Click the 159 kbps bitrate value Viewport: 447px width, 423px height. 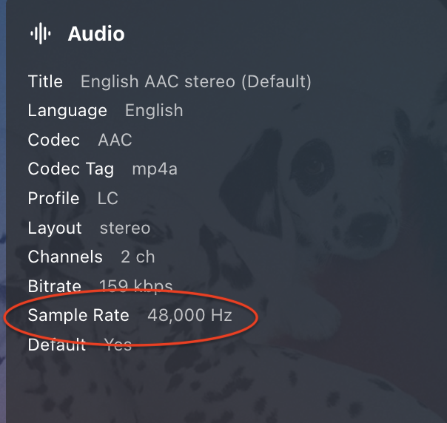136,286
